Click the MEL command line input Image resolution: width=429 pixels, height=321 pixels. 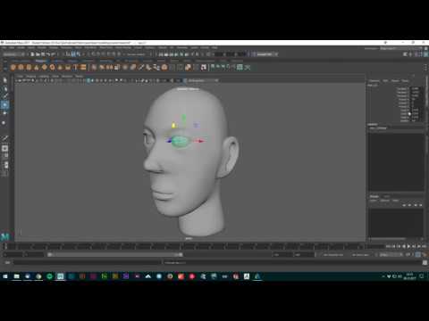coord(87,262)
